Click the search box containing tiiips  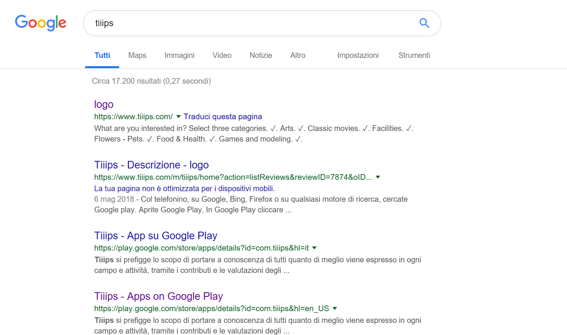[x=250, y=23]
